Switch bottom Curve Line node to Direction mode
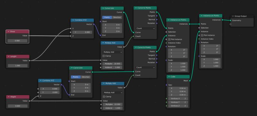 coord(85,77)
